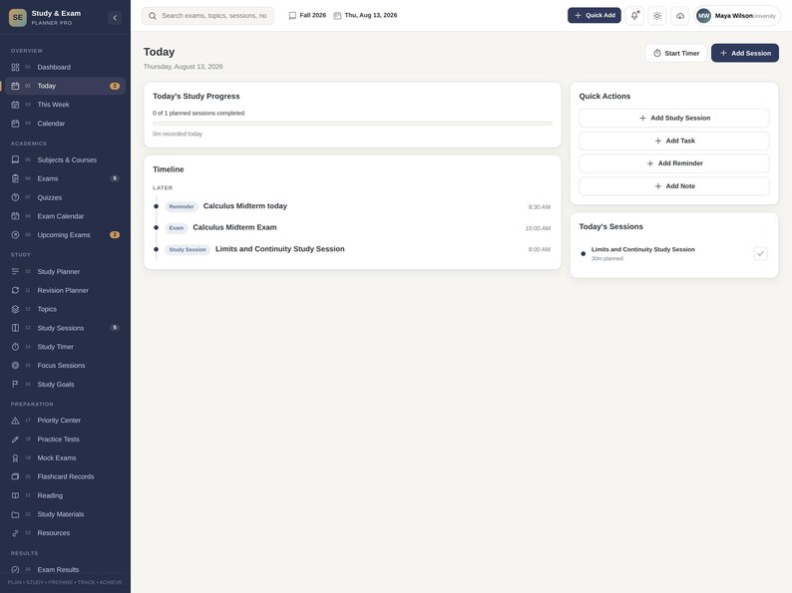Open notifications bell icon
The width and height of the screenshot is (792, 593).
point(634,16)
